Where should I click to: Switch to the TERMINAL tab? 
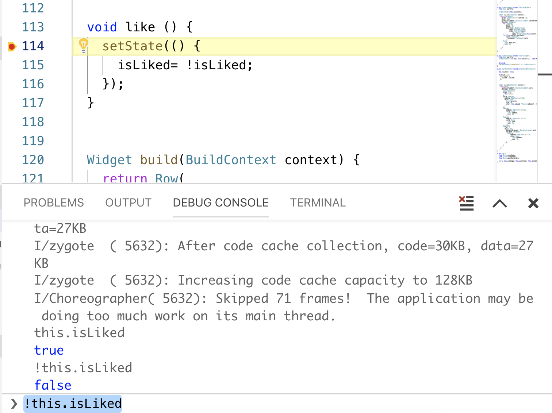tap(318, 202)
